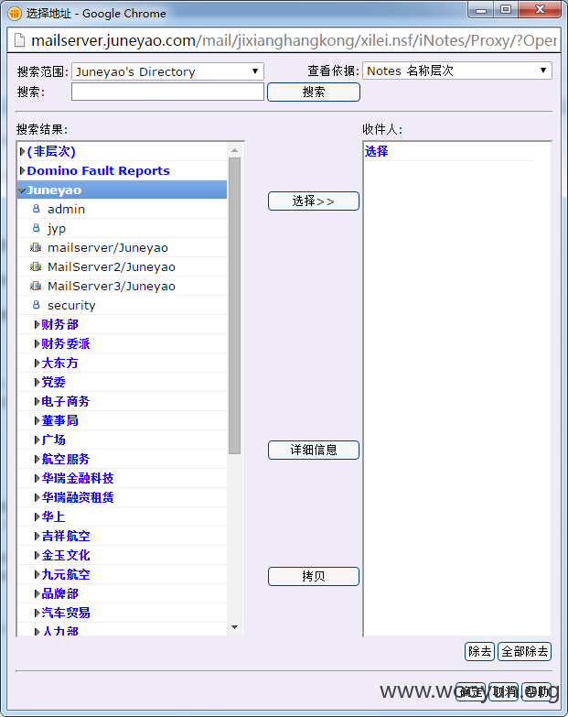Expand the 华上 node
Viewport: 568px width, 717px height.
tap(37, 516)
